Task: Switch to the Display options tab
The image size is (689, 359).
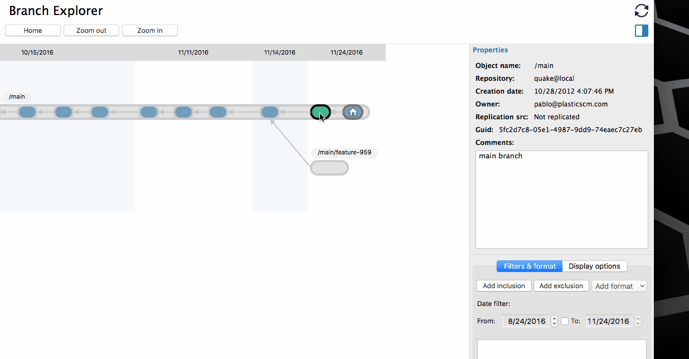Action: tap(594, 266)
